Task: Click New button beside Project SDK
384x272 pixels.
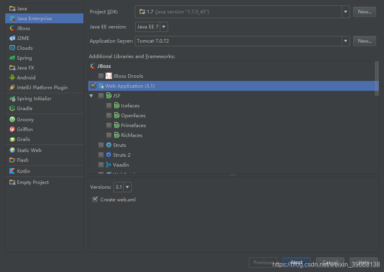Action: [x=364, y=12]
